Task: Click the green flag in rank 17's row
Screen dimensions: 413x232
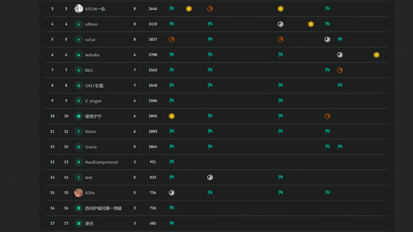Action: [x=172, y=223]
